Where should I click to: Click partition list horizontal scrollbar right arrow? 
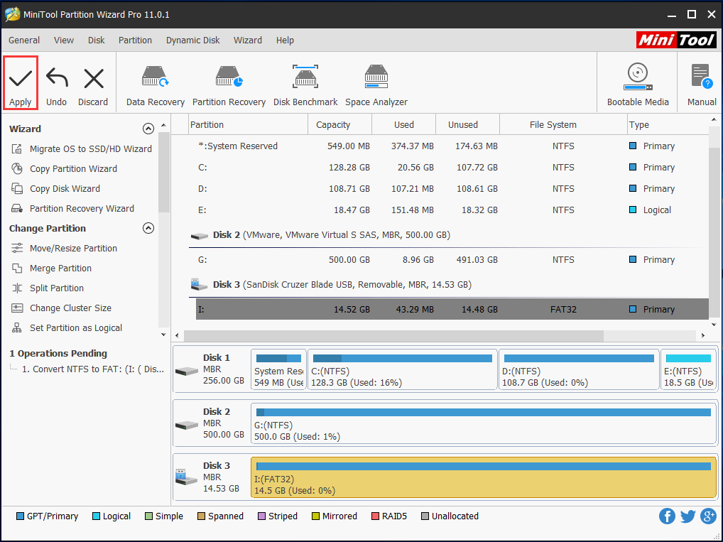pyautogui.click(x=702, y=335)
